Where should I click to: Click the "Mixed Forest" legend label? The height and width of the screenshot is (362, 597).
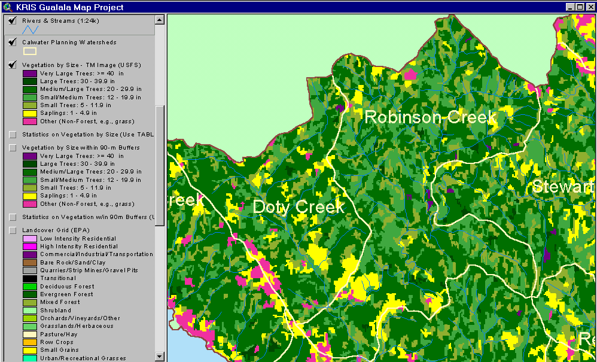click(x=60, y=302)
